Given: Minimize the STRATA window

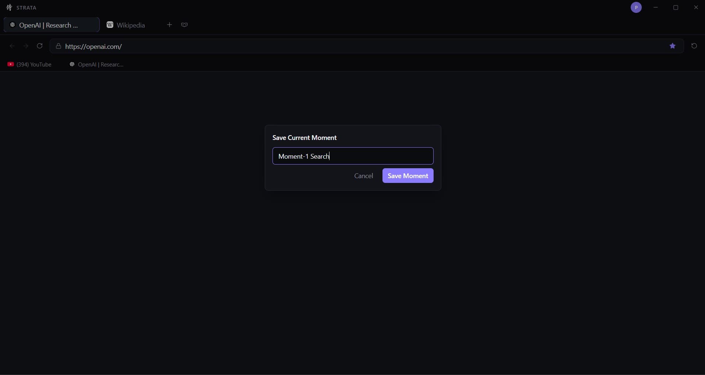Looking at the screenshot, I should point(656,7).
